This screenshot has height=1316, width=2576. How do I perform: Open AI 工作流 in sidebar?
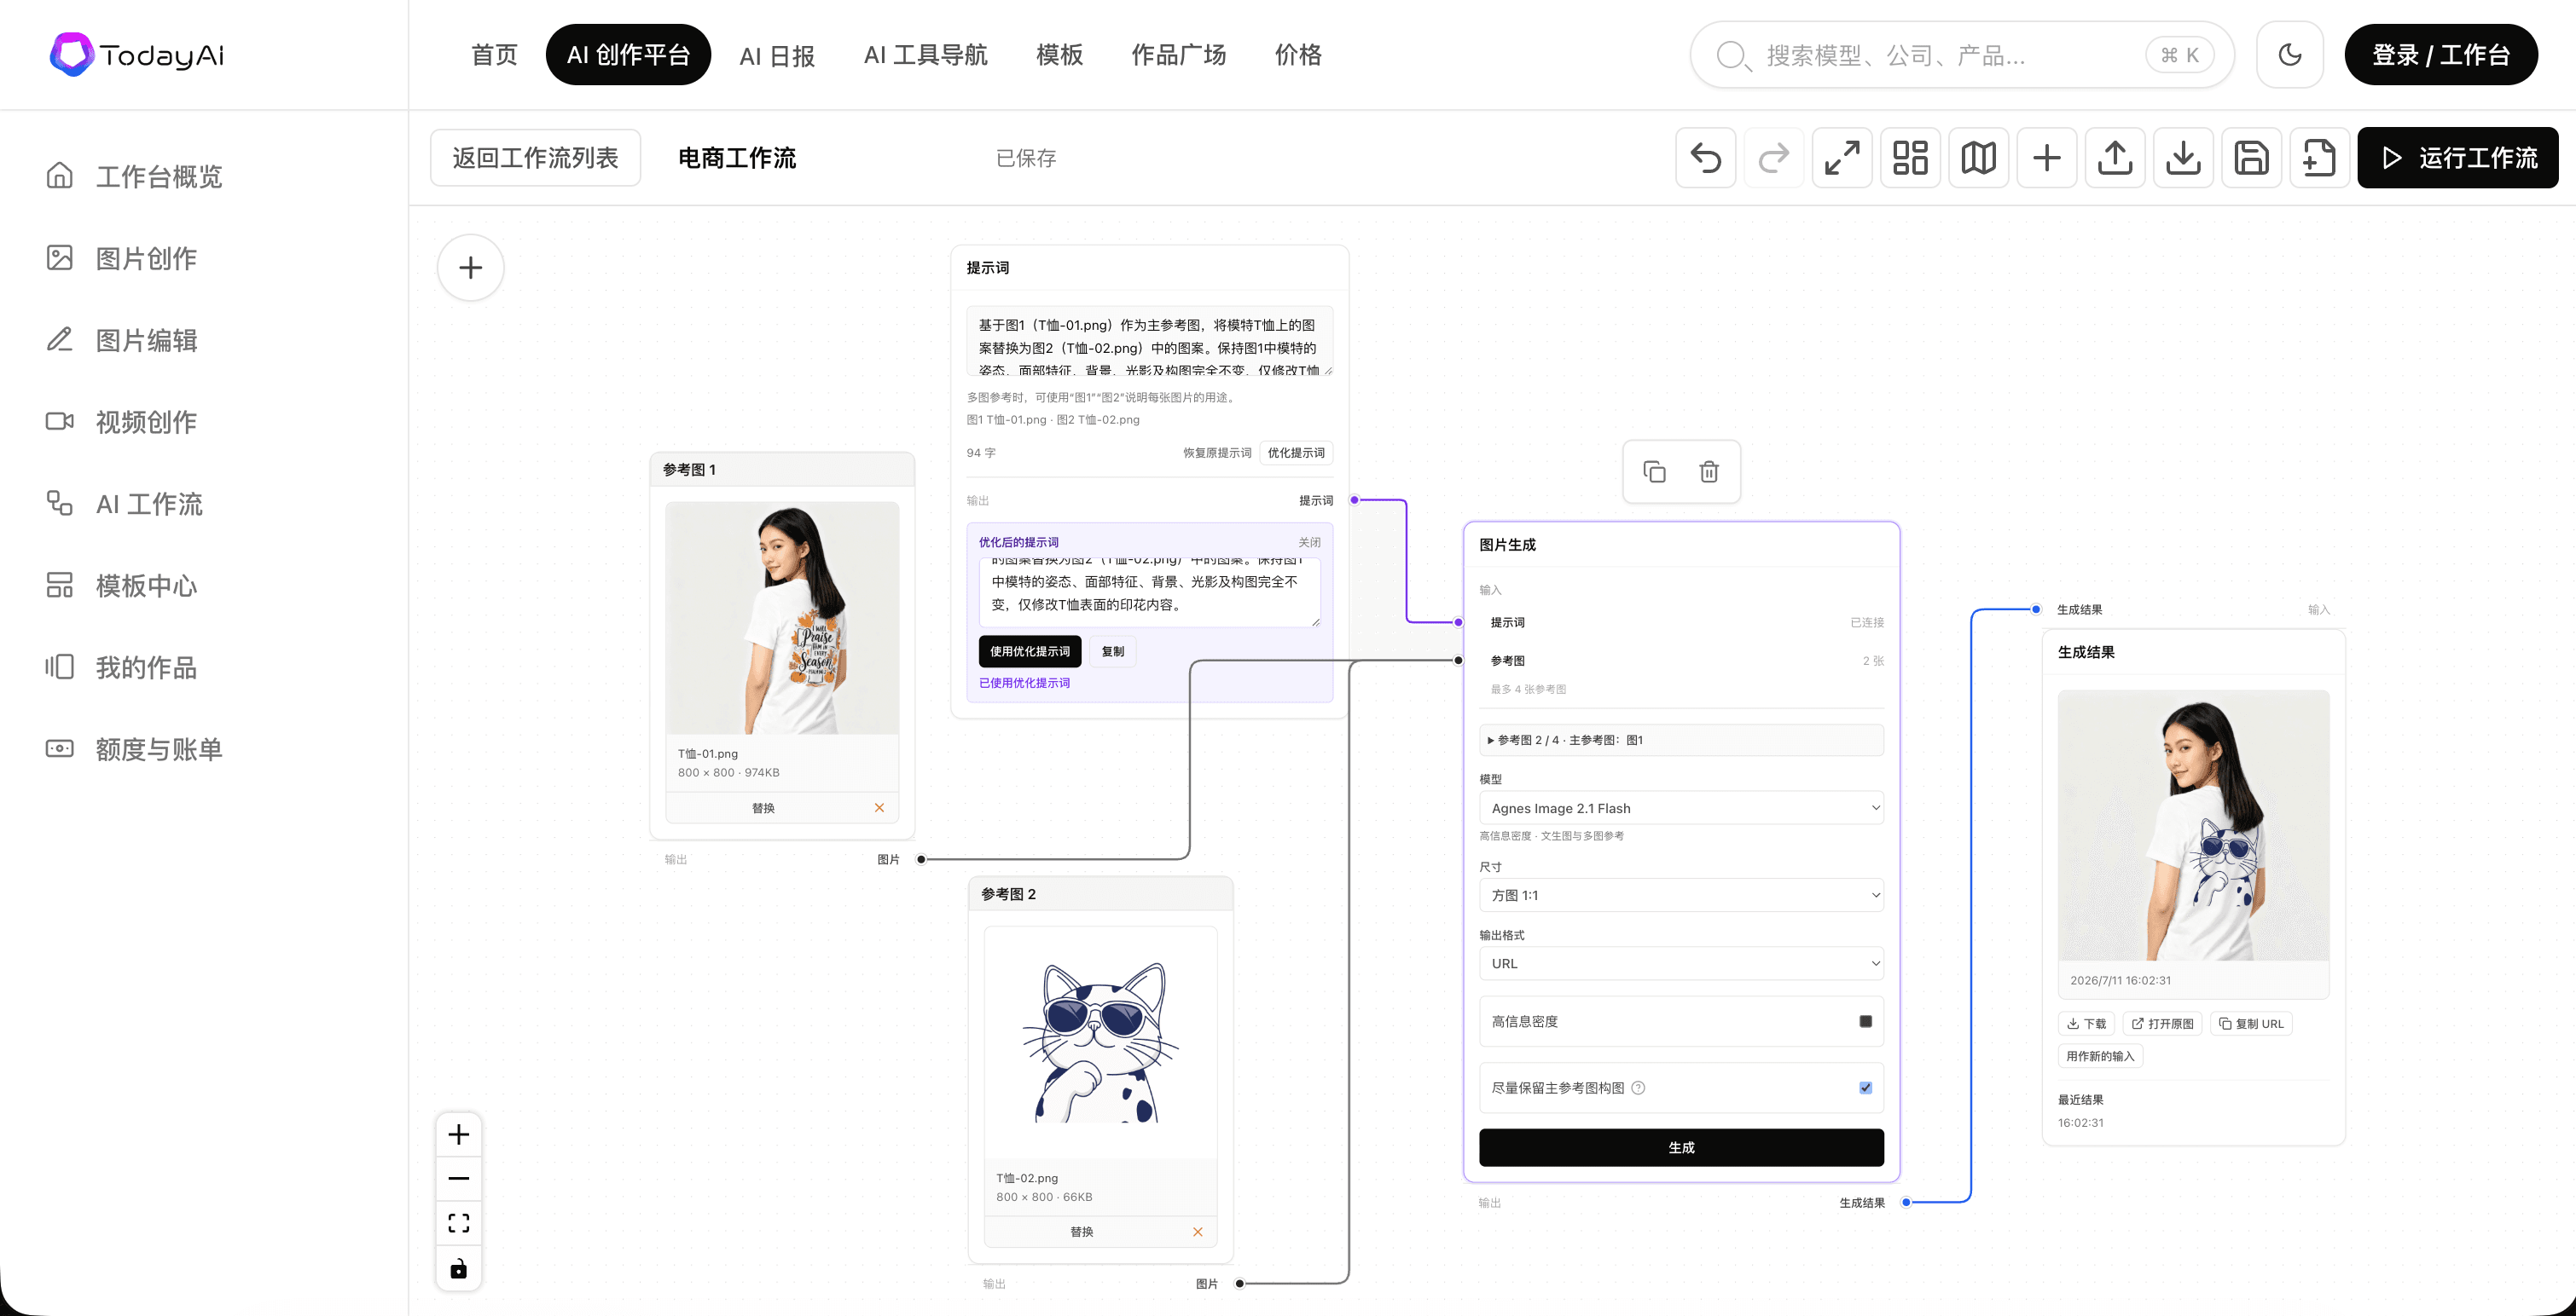pyautogui.click(x=125, y=505)
